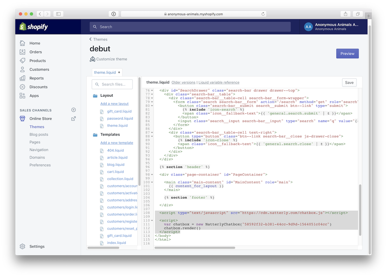
Task: Click the Reports chart icon
Action: (23, 78)
